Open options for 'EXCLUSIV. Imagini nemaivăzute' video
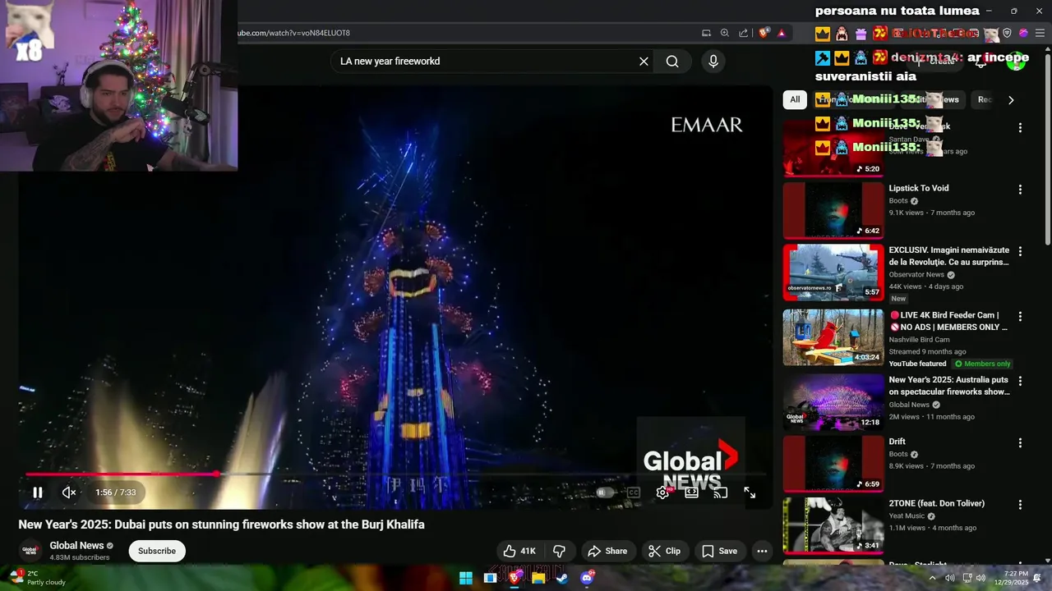 1020,251
